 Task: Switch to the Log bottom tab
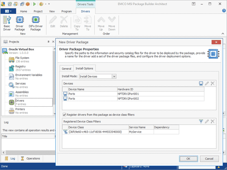10,159
